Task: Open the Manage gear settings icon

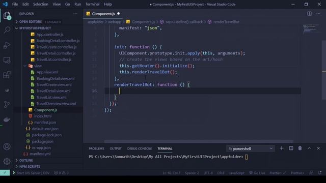Action: tap(7, 161)
